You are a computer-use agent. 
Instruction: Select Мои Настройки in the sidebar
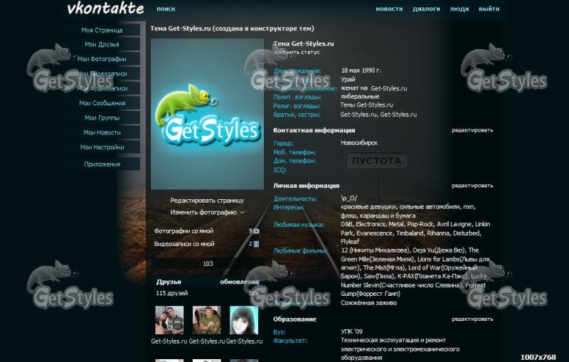tap(102, 147)
